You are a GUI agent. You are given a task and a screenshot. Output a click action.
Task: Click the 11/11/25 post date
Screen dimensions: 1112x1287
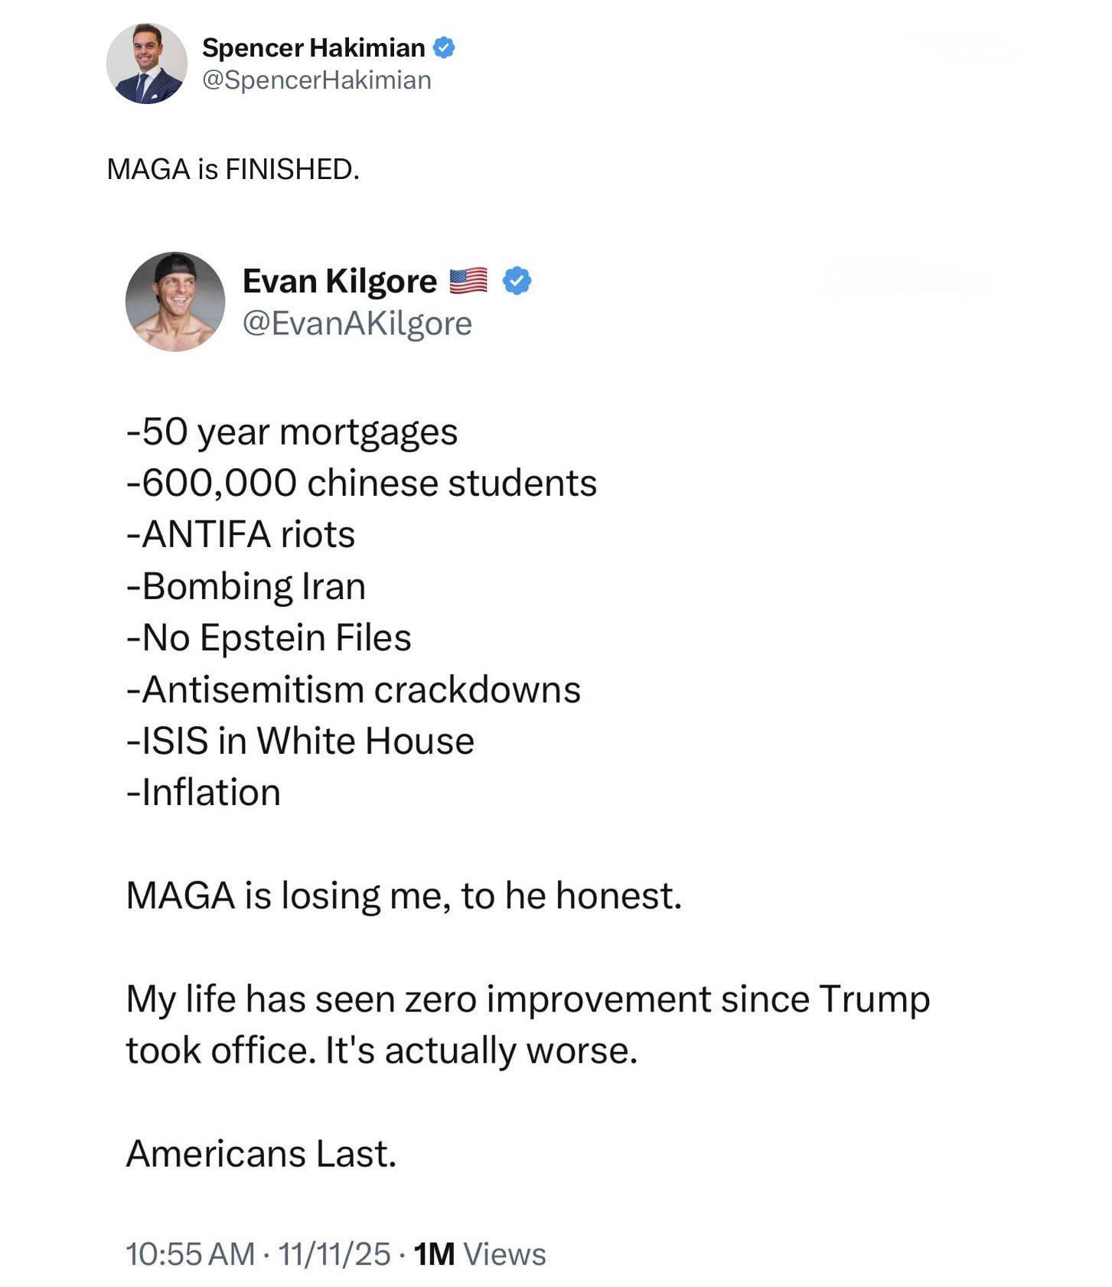pos(334,1254)
